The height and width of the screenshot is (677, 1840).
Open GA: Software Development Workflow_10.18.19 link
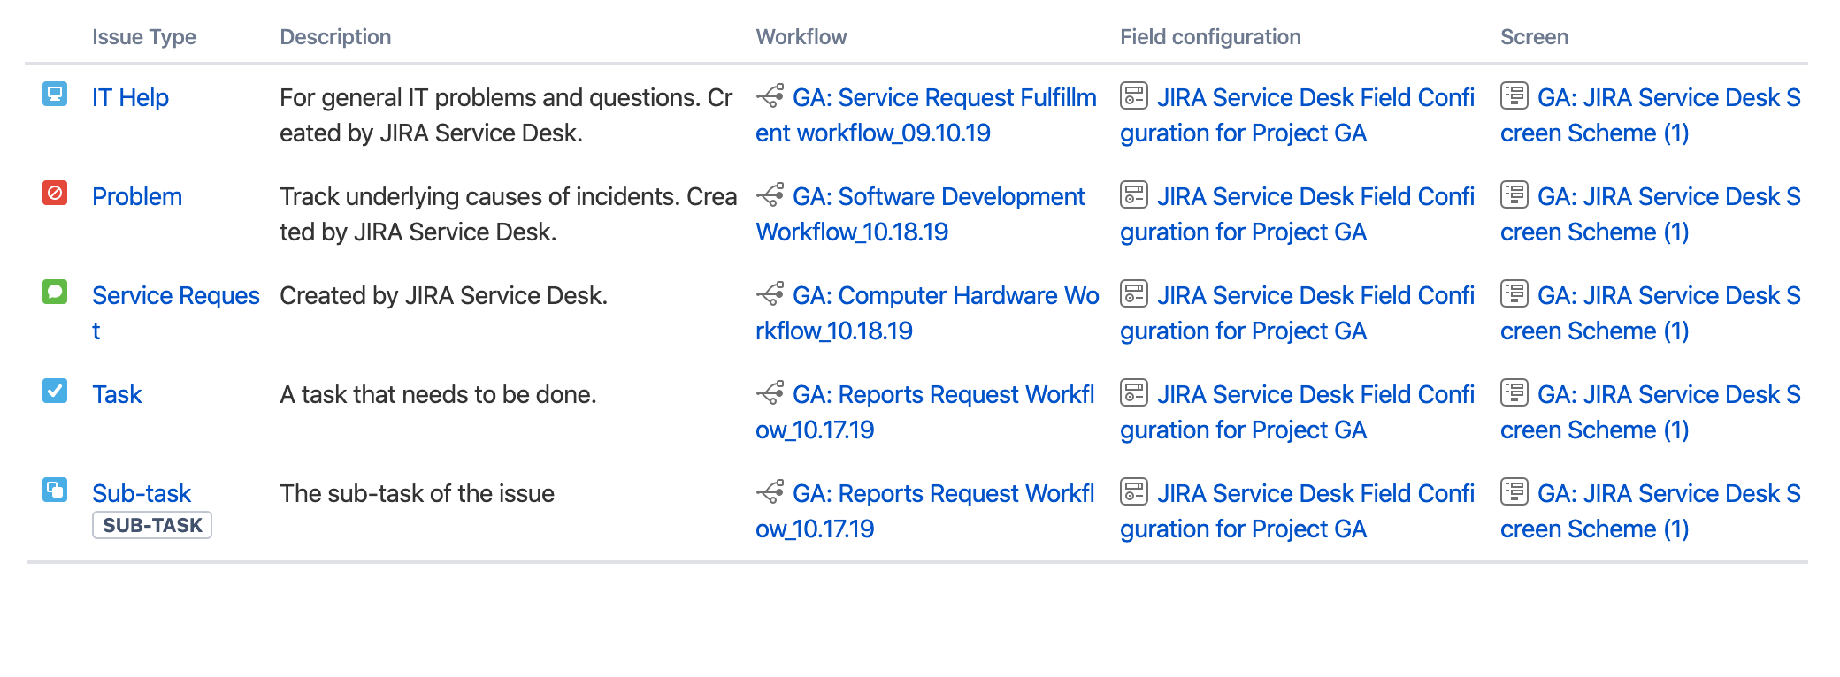pos(921,214)
